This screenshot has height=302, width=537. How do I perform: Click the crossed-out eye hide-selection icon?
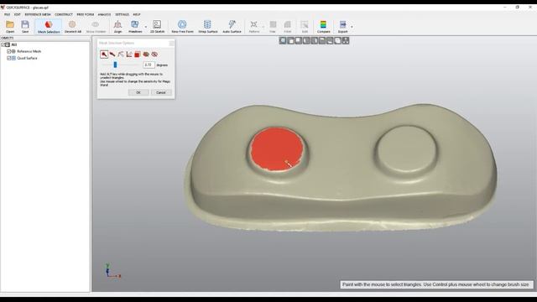(x=154, y=54)
